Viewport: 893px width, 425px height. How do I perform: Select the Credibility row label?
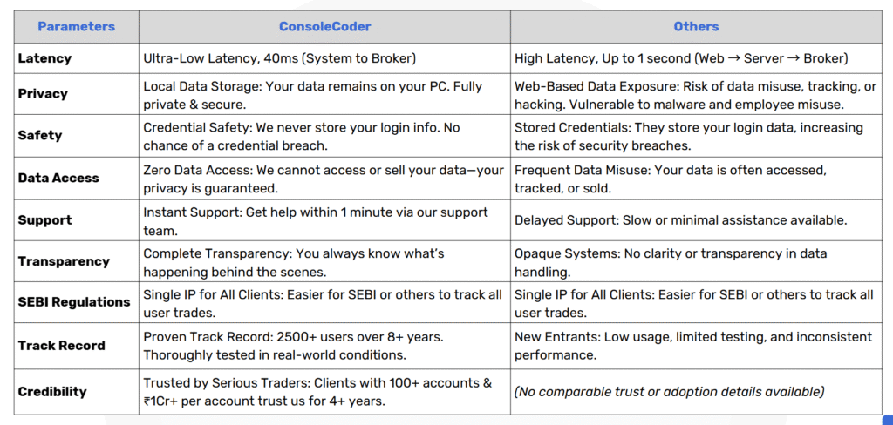52,391
